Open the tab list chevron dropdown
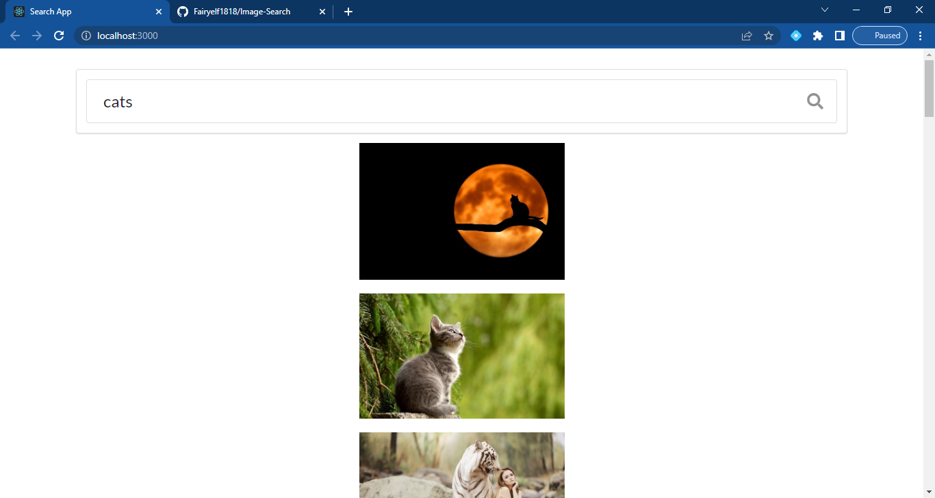Image resolution: width=935 pixels, height=498 pixels. 824,10
